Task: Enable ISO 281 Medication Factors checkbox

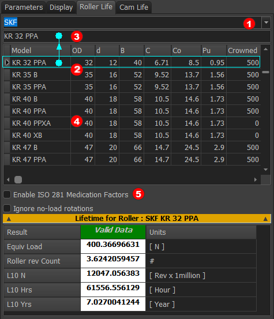Action: click(x=7, y=194)
